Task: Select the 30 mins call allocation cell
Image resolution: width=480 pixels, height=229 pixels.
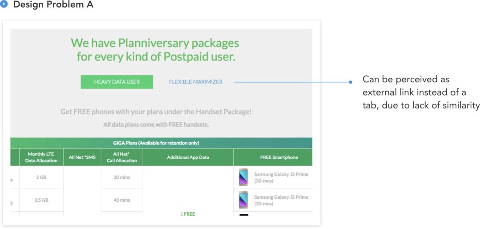Action: pos(122,177)
